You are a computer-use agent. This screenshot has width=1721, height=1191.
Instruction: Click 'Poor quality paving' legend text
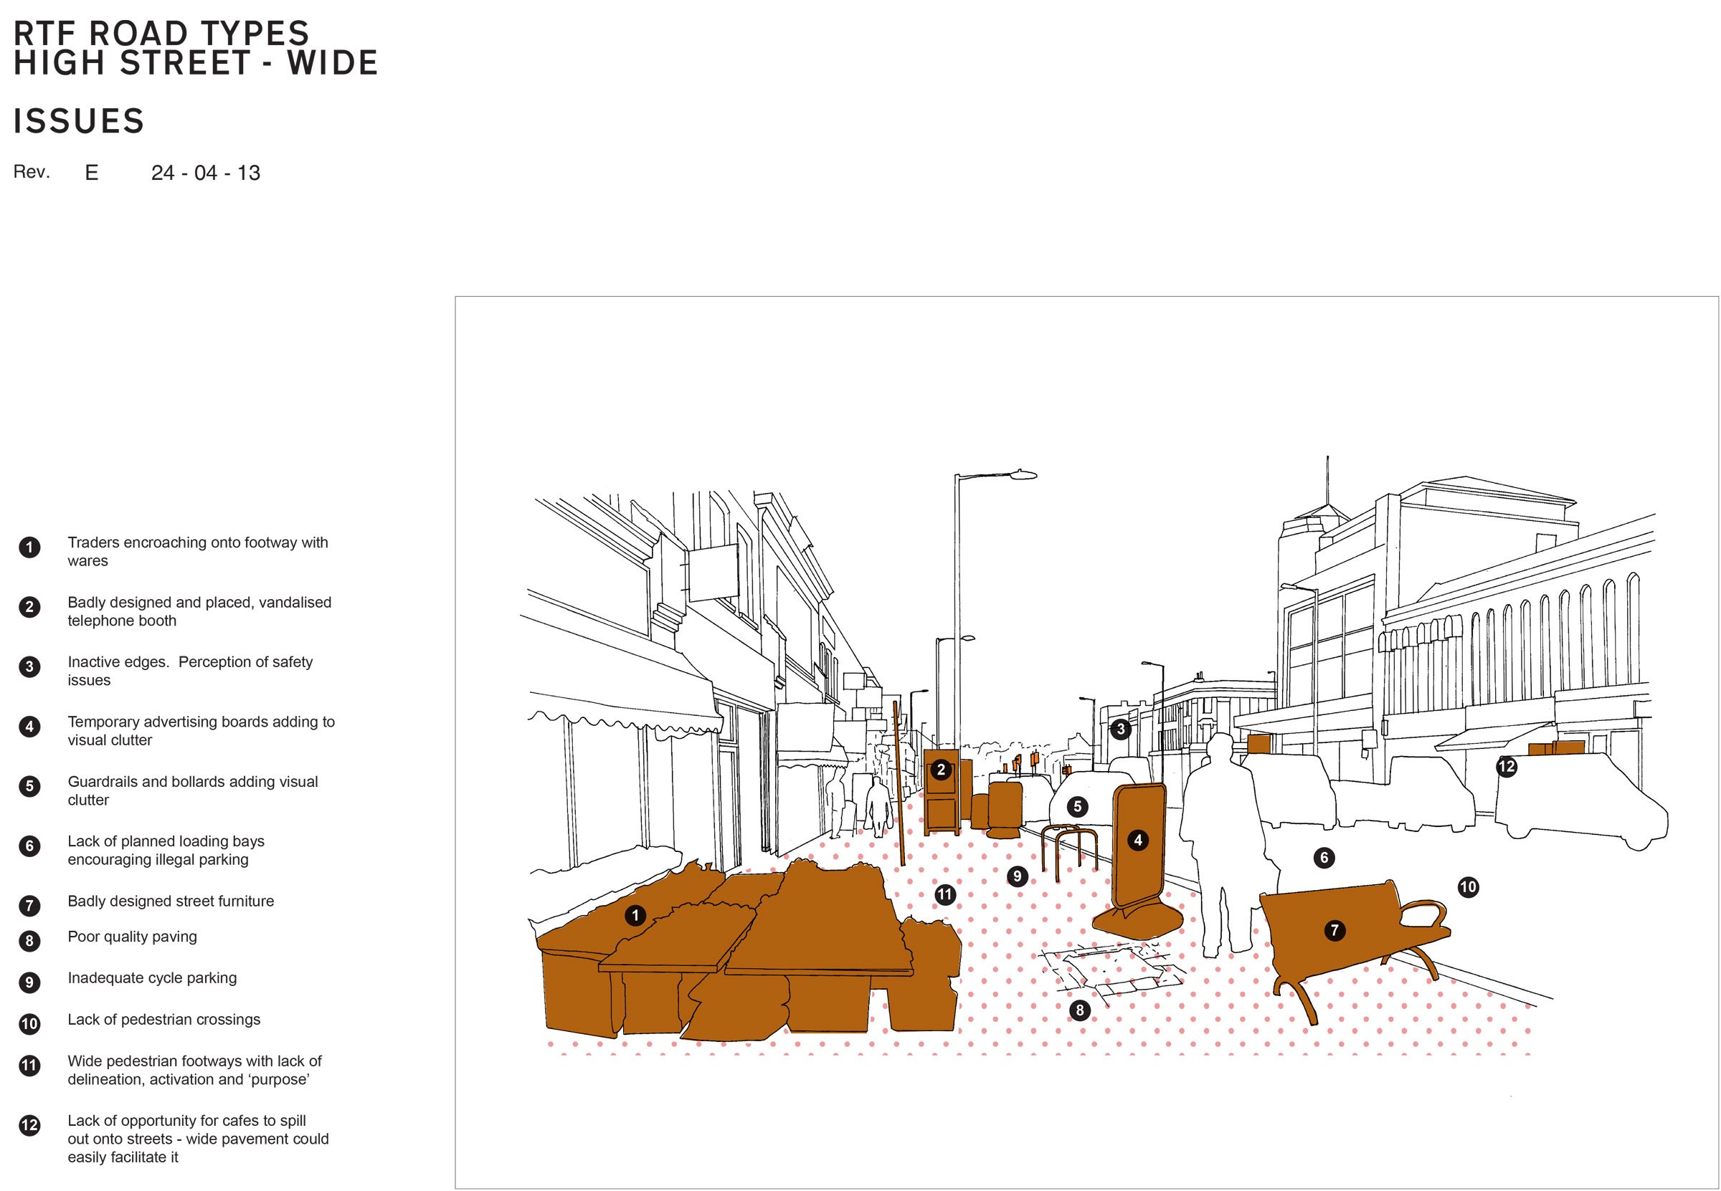[x=132, y=937]
